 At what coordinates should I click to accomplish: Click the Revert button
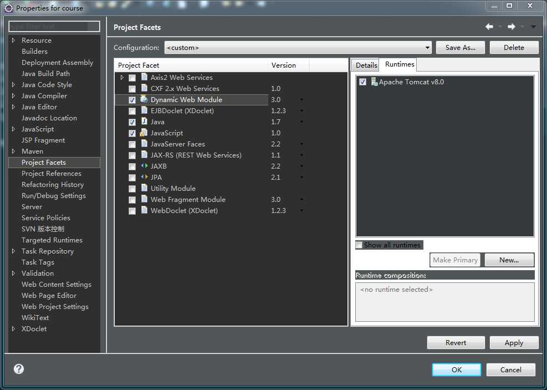[456, 342]
